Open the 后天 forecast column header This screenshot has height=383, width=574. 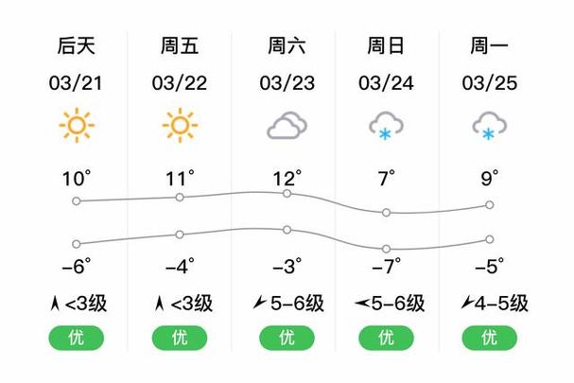click(77, 45)
